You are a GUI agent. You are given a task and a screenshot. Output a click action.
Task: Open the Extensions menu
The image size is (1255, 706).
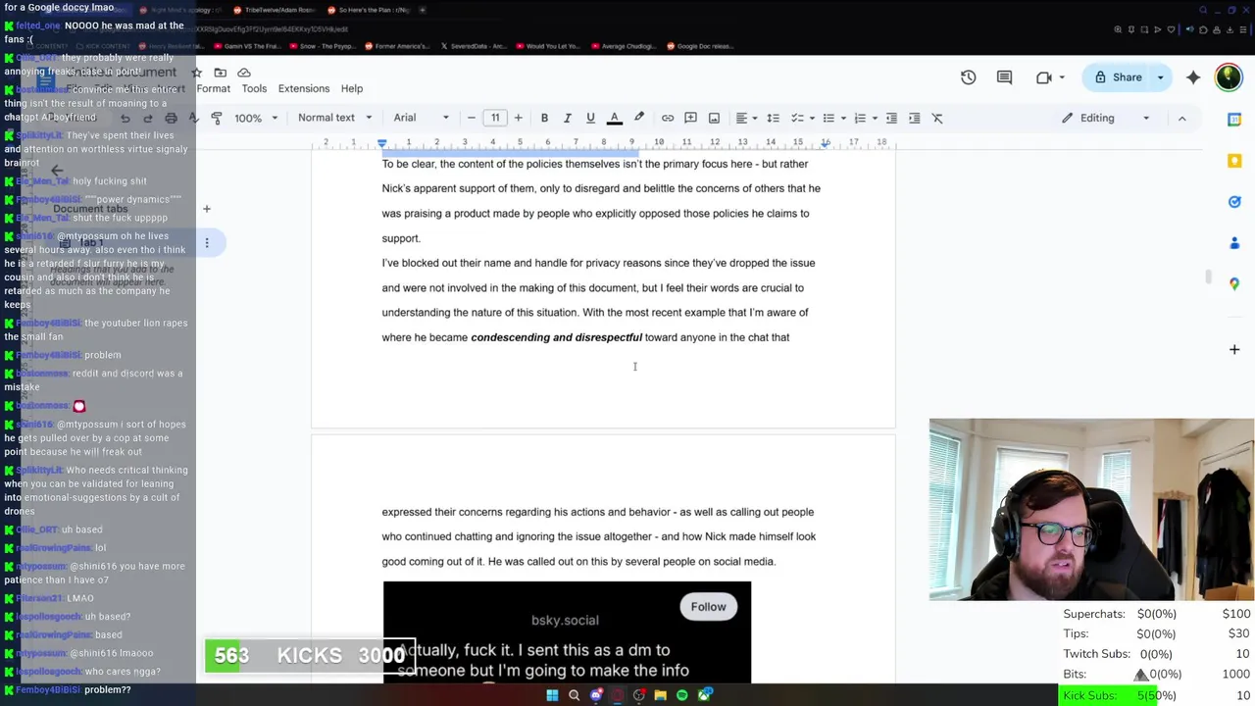point(304,88)
